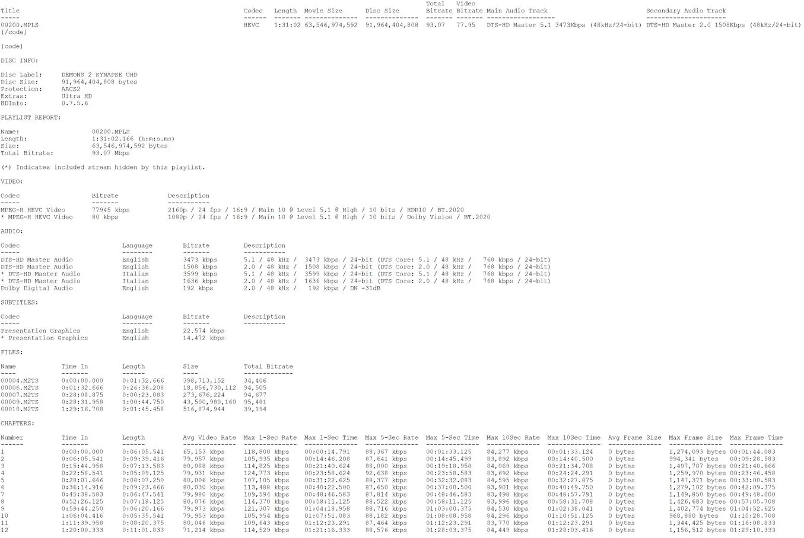Select the "DISC INFO:" heading
The width and height of the screenshot is (804, 538).
click(20, 60)
